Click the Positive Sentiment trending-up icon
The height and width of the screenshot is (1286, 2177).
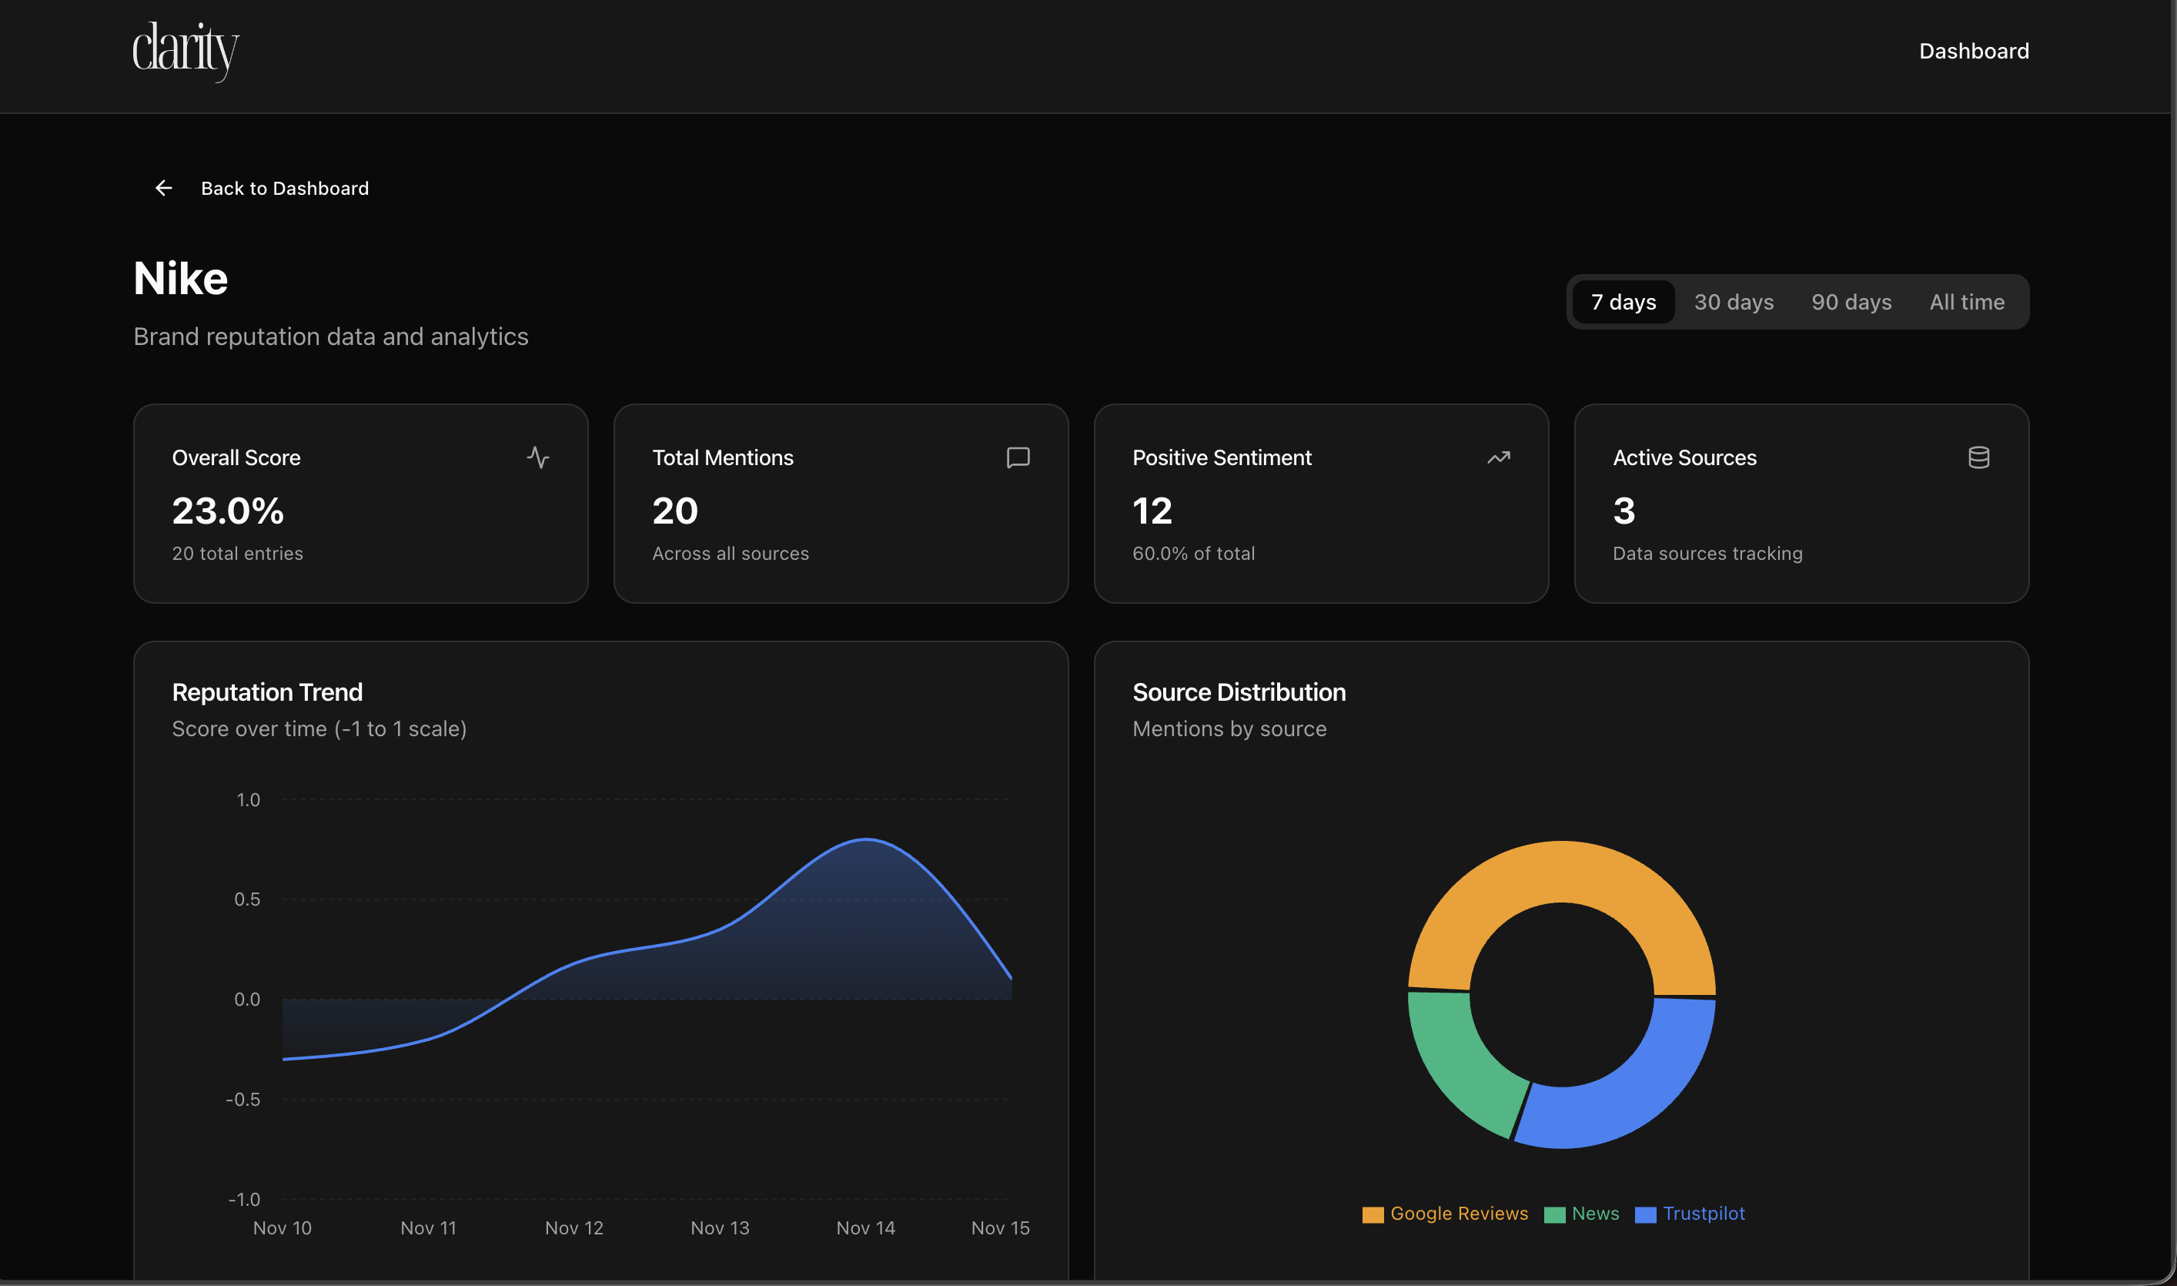point(1499,457)
